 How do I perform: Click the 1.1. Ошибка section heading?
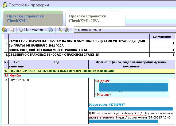tap(13, 75)
